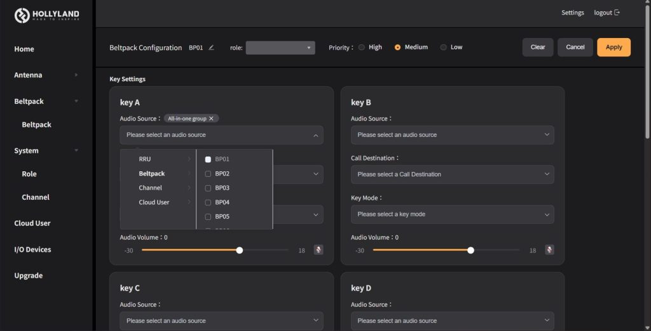Choose Channel in the audio source menu
The image size is (651, 331).
tap(151, 188)
